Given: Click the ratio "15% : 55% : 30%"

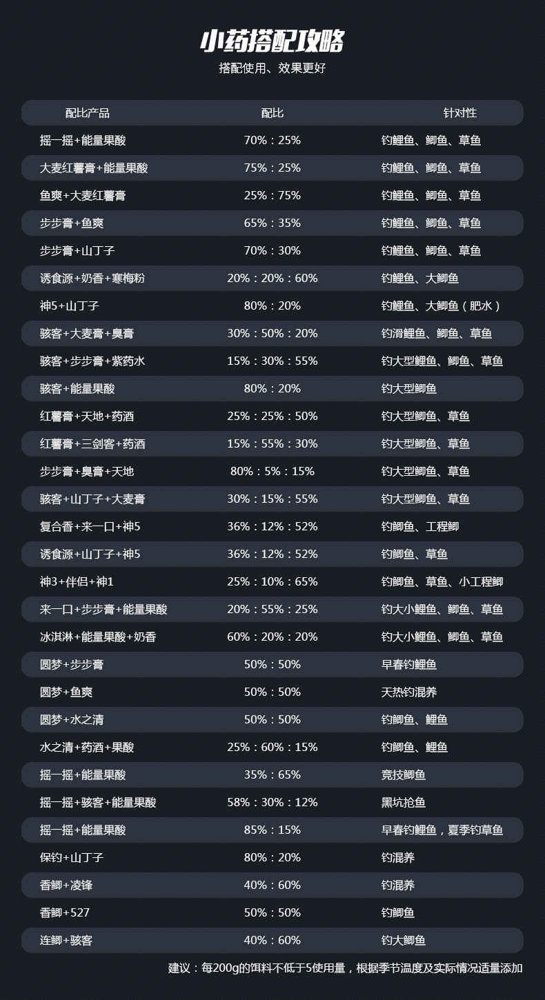Looking at the screenshot, I should click(x=272, y=443).
